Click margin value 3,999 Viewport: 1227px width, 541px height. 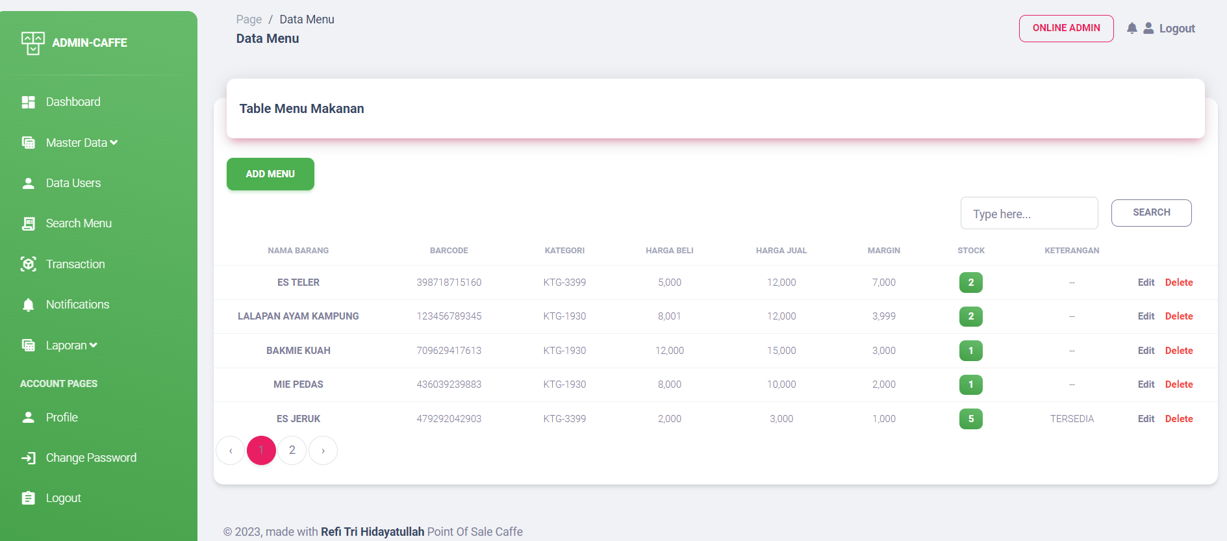[x=883, y=316]
